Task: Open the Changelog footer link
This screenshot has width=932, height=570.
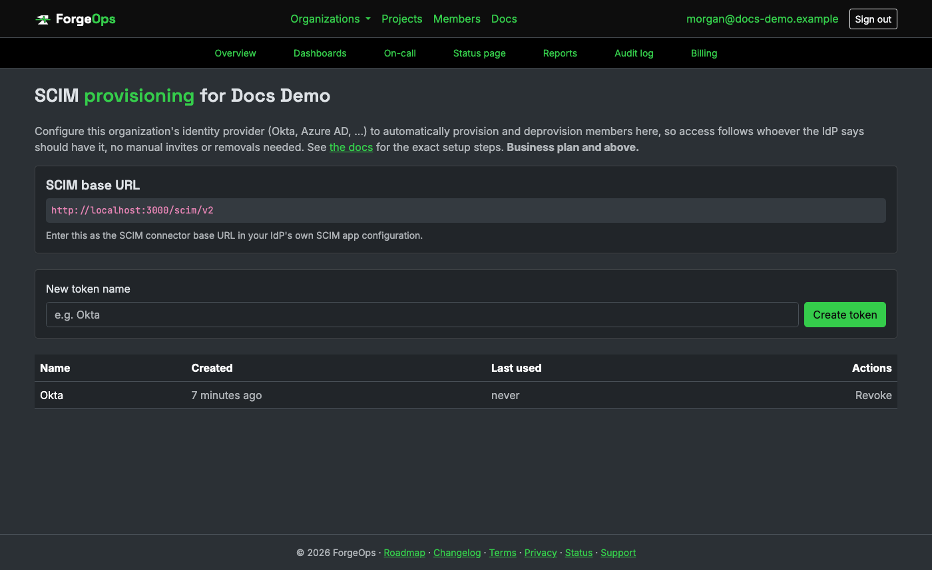Action: point(457,553)
